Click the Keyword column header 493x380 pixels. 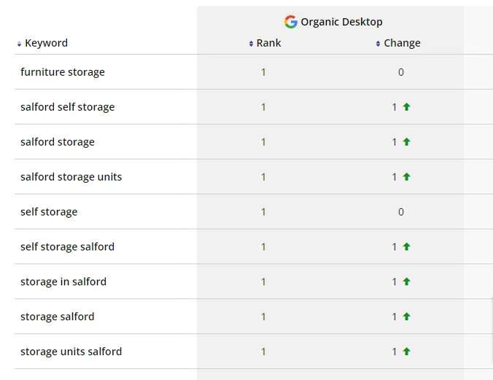46,43
